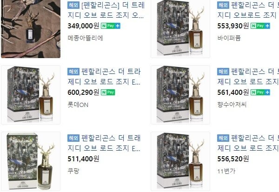Visit the 향수아저씨 seller link
Image resolution: width=279 pixels, height=192 pixels.
pyautogui.click(x=232, y=105)
